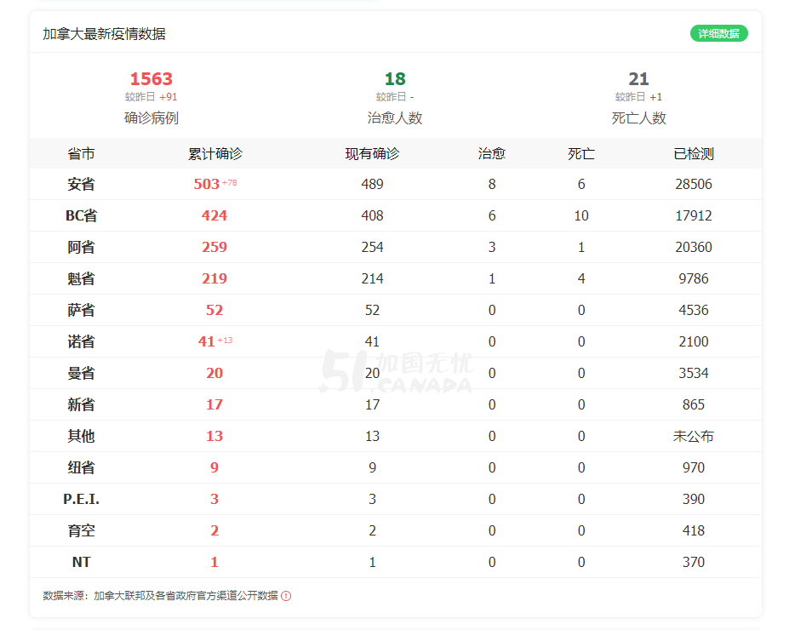This screenshot has width=789, height=630.
Task: Click the 安省 row name
Action: (x=81, y=184)
